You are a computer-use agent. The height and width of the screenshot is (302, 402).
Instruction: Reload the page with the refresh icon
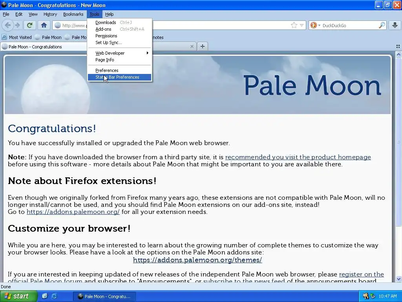point(29,25)
